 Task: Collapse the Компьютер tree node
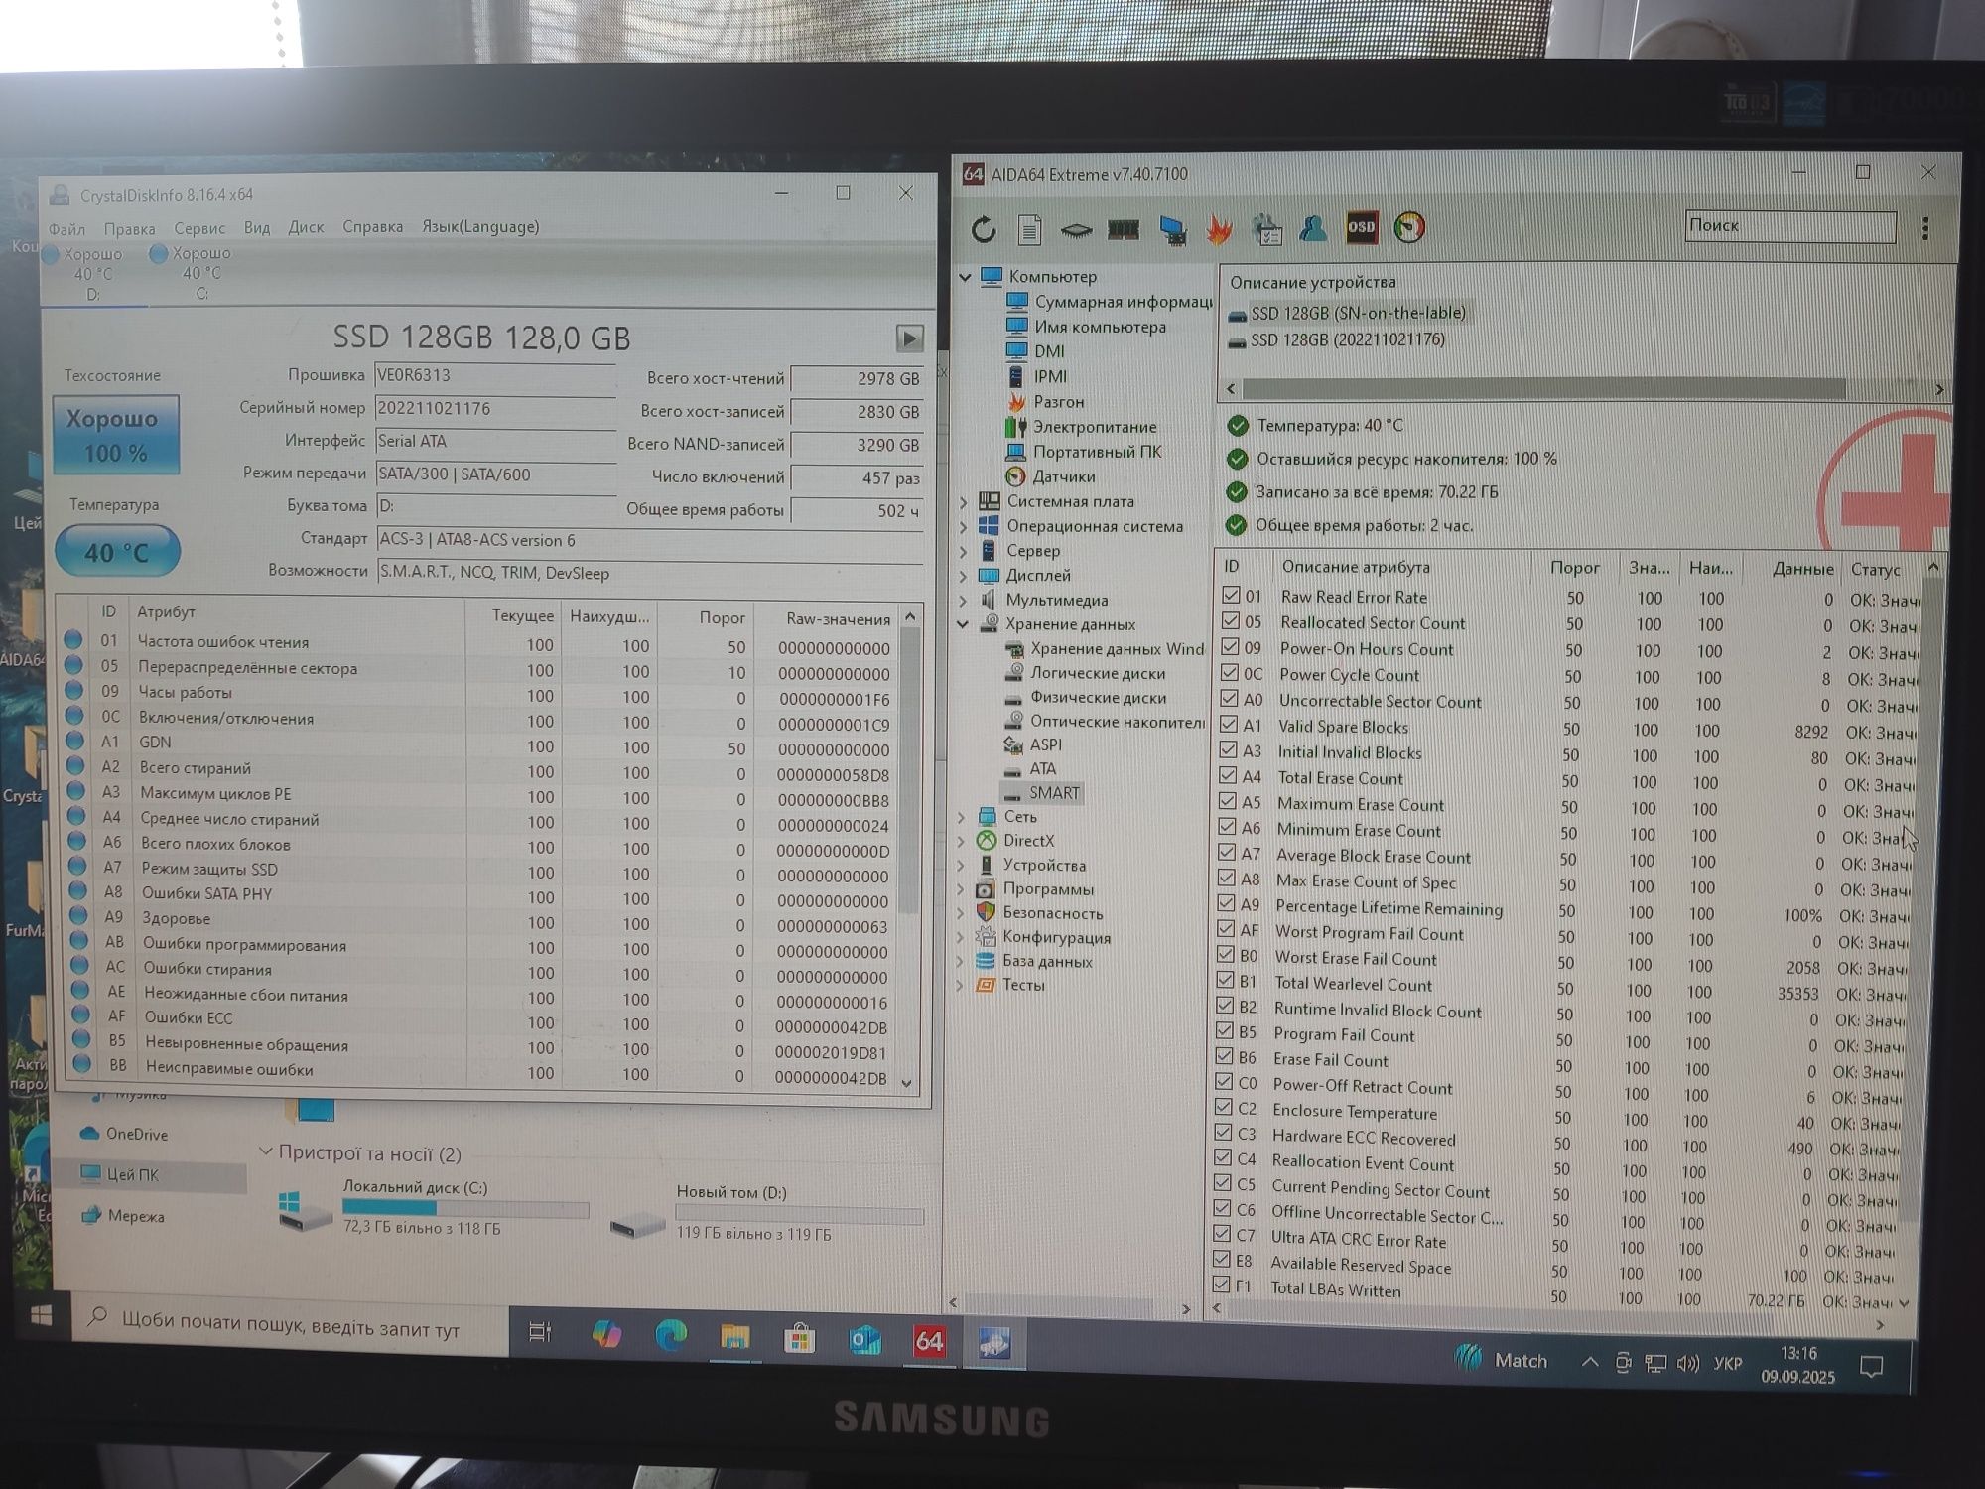965,277
